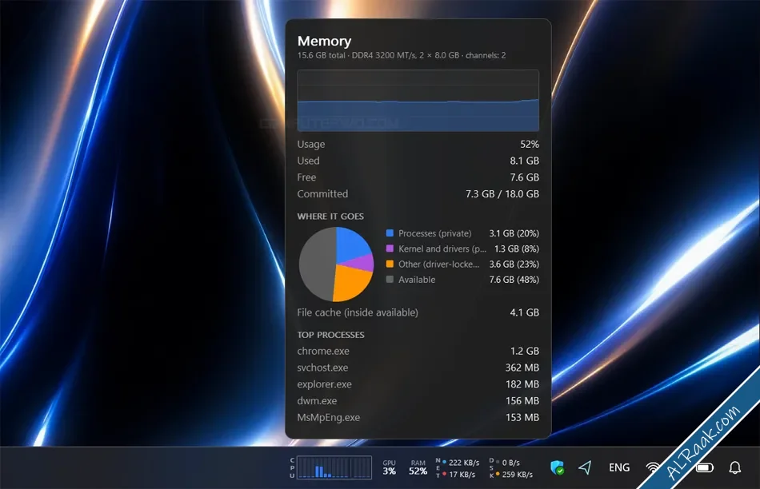Click the WHERE IT GOES heading
760x489 pixels.
point(330,217)
